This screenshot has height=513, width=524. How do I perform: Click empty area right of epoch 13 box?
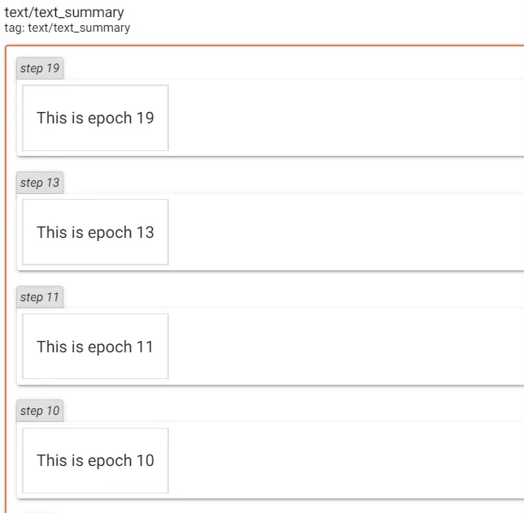(341, 232)
